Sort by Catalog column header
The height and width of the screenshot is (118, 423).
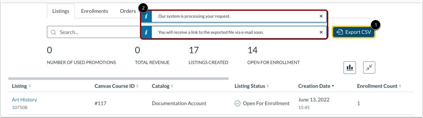(x=163, y=86)
